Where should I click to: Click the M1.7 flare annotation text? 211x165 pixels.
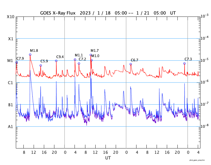coord(95,50)
